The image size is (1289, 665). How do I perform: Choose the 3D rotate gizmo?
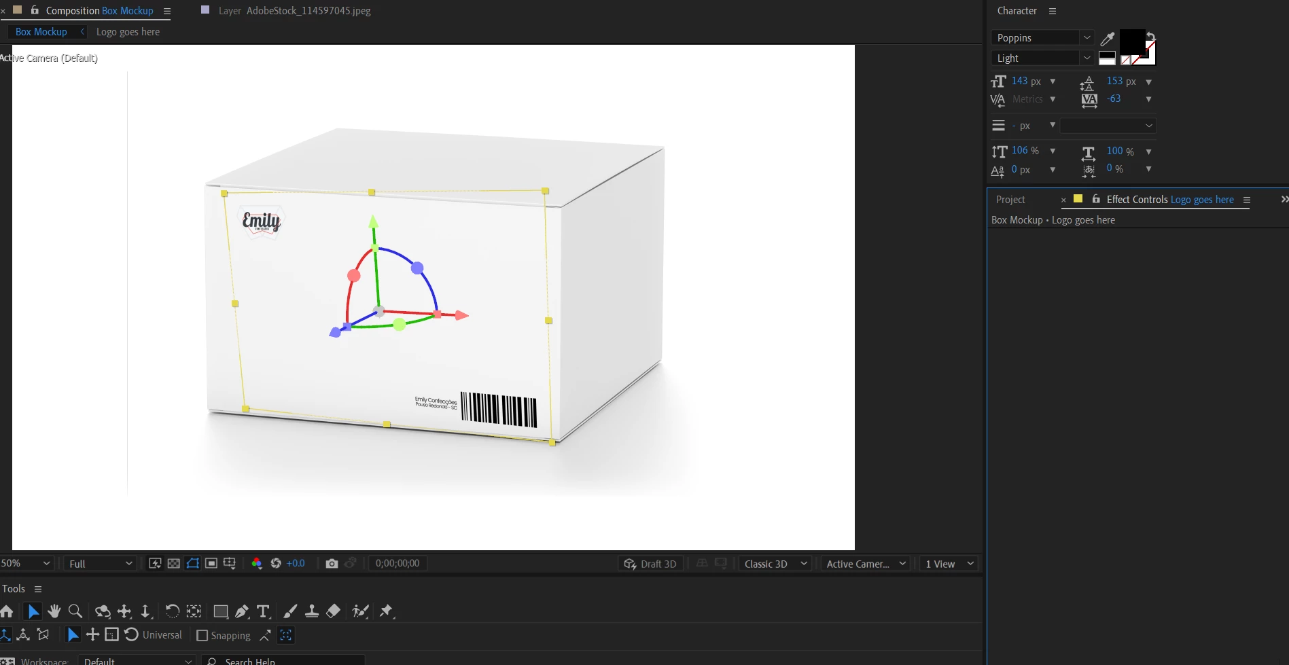[131, 635]
